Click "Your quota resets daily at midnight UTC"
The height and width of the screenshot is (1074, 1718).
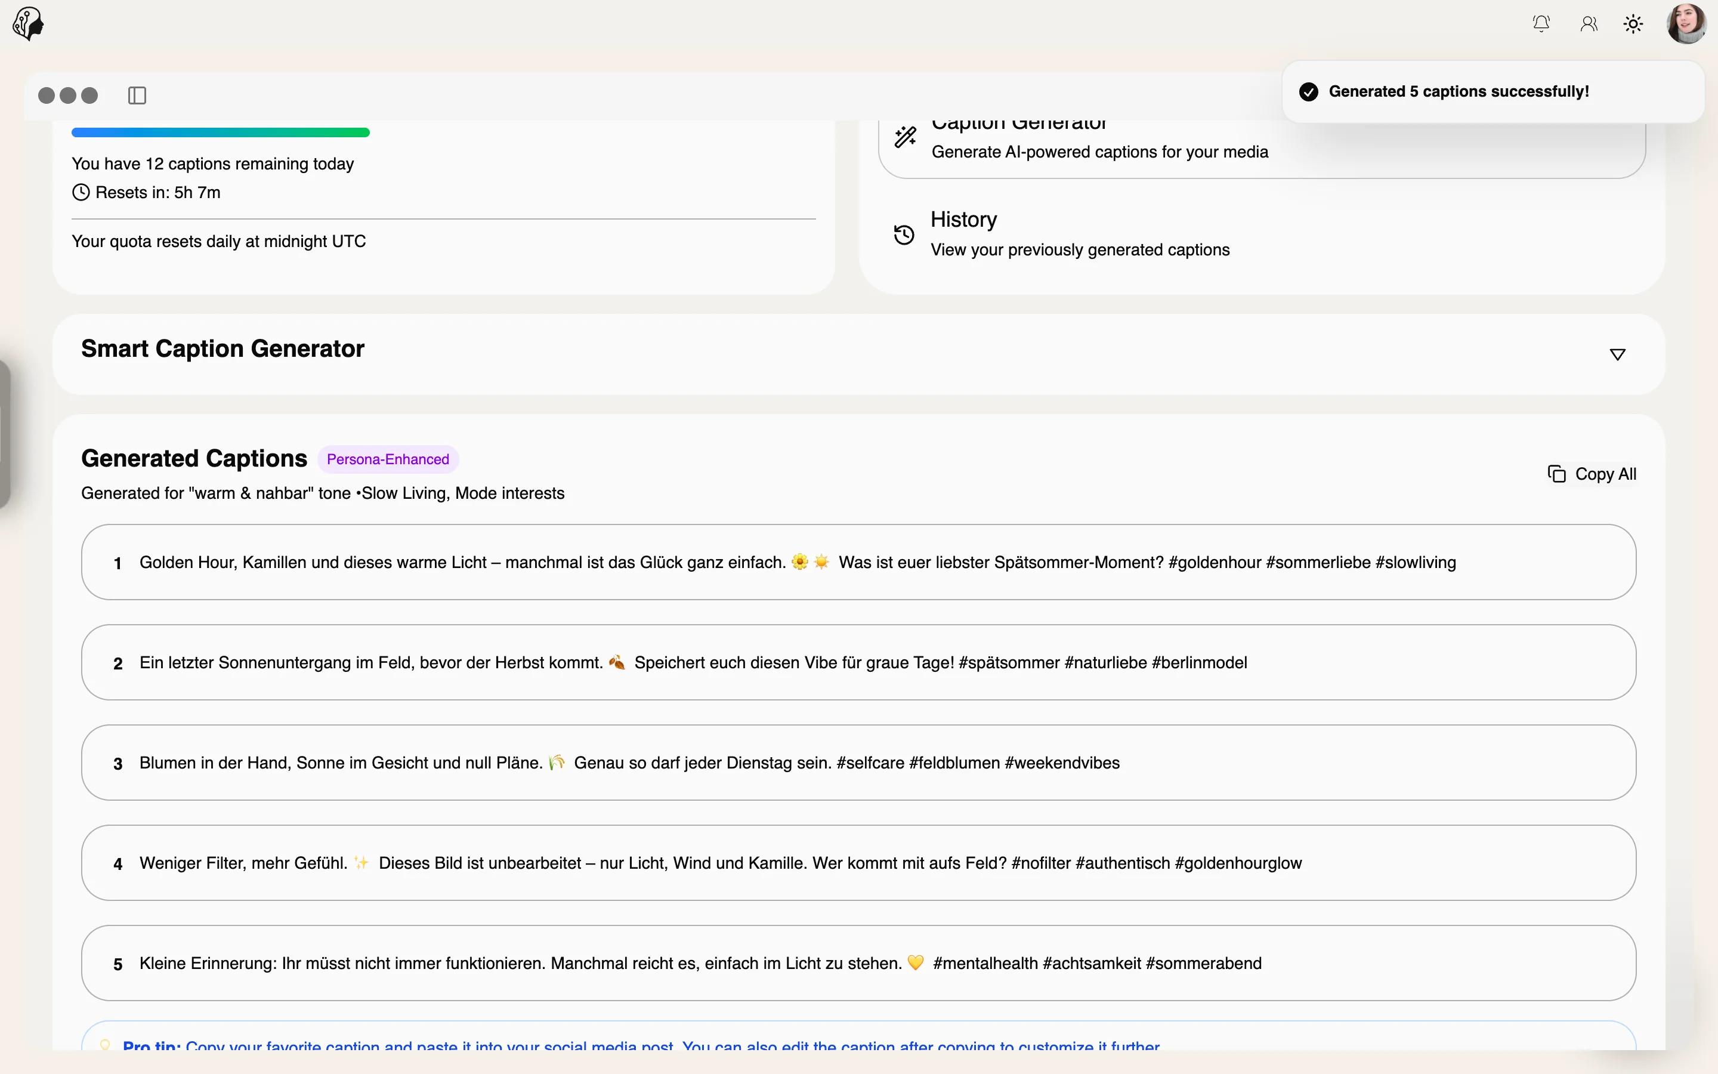pyautogui.click(x=219, y=242)
